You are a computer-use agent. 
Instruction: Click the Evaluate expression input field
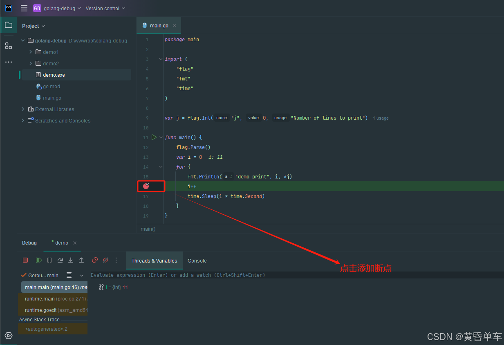(245, 275)
